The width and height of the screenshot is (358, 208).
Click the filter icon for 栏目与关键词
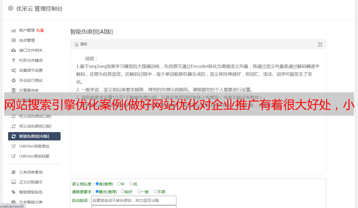click(x=13, y=60)
